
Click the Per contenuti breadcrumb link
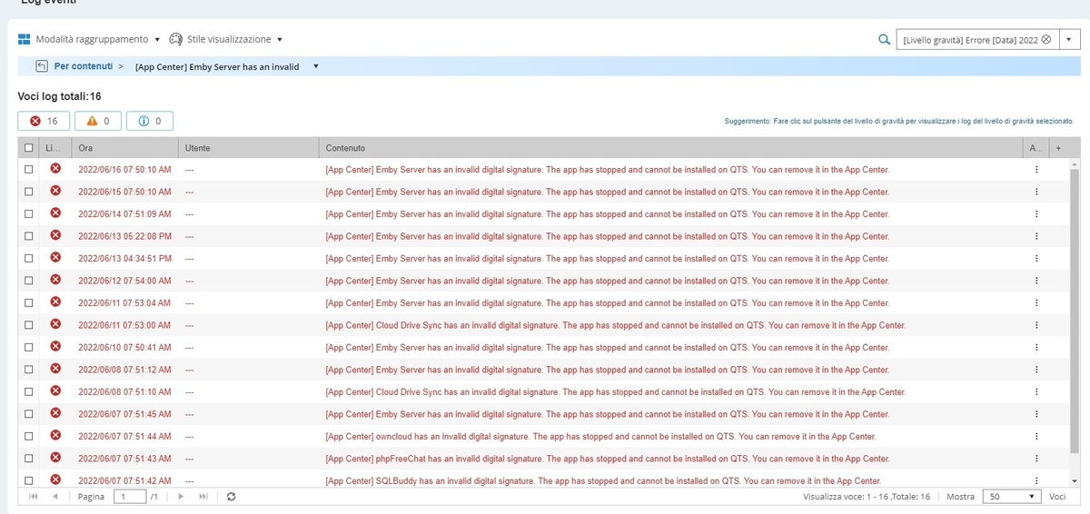click(84, 66)
